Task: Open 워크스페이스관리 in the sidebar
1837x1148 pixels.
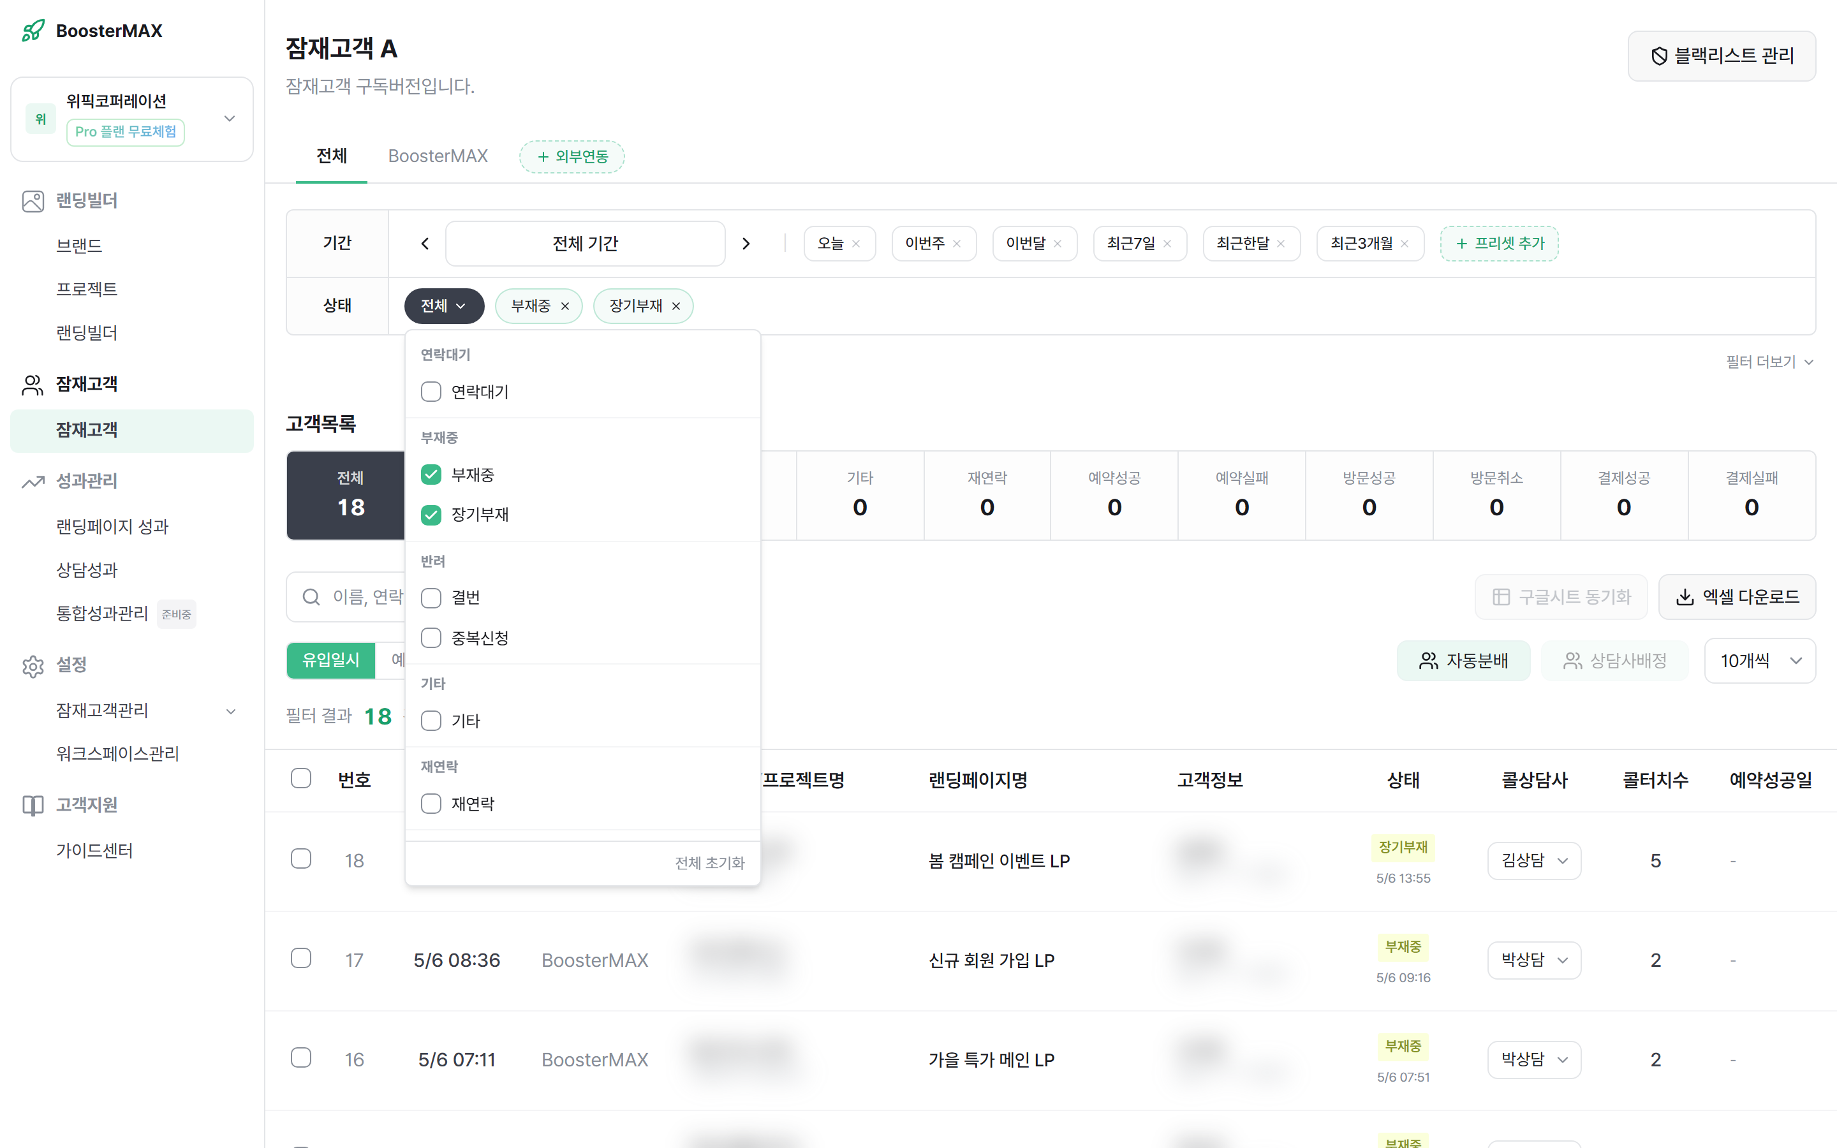Action: click(x=117, y=754)
